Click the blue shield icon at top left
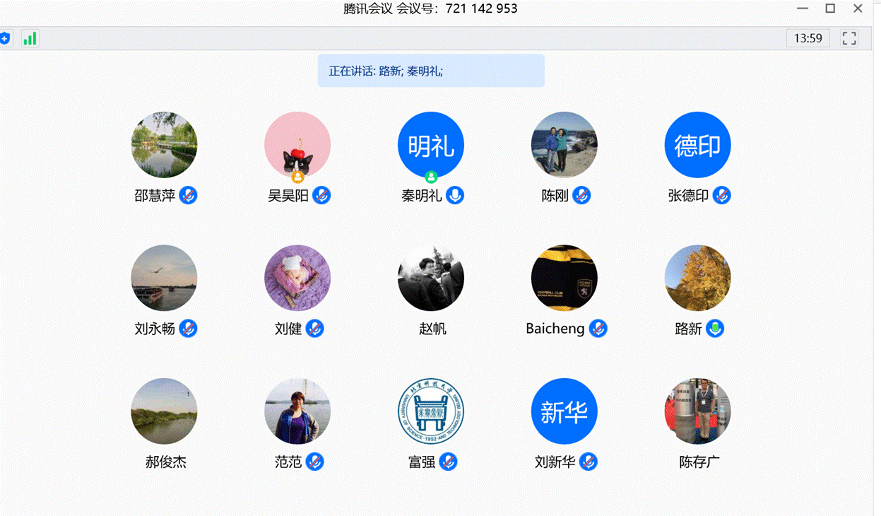 click(4, 39)
